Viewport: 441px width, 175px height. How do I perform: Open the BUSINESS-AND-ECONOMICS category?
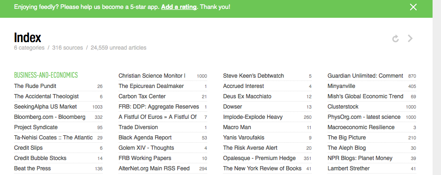tap(46, 75)
